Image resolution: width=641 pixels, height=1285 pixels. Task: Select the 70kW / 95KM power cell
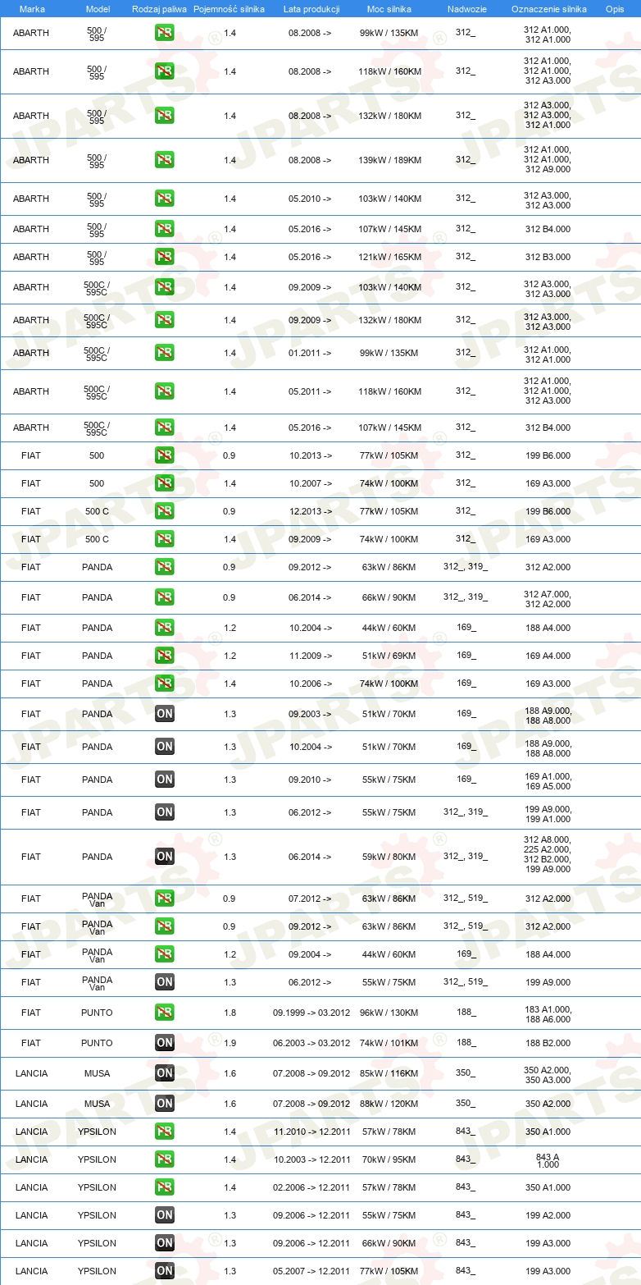390,1159
